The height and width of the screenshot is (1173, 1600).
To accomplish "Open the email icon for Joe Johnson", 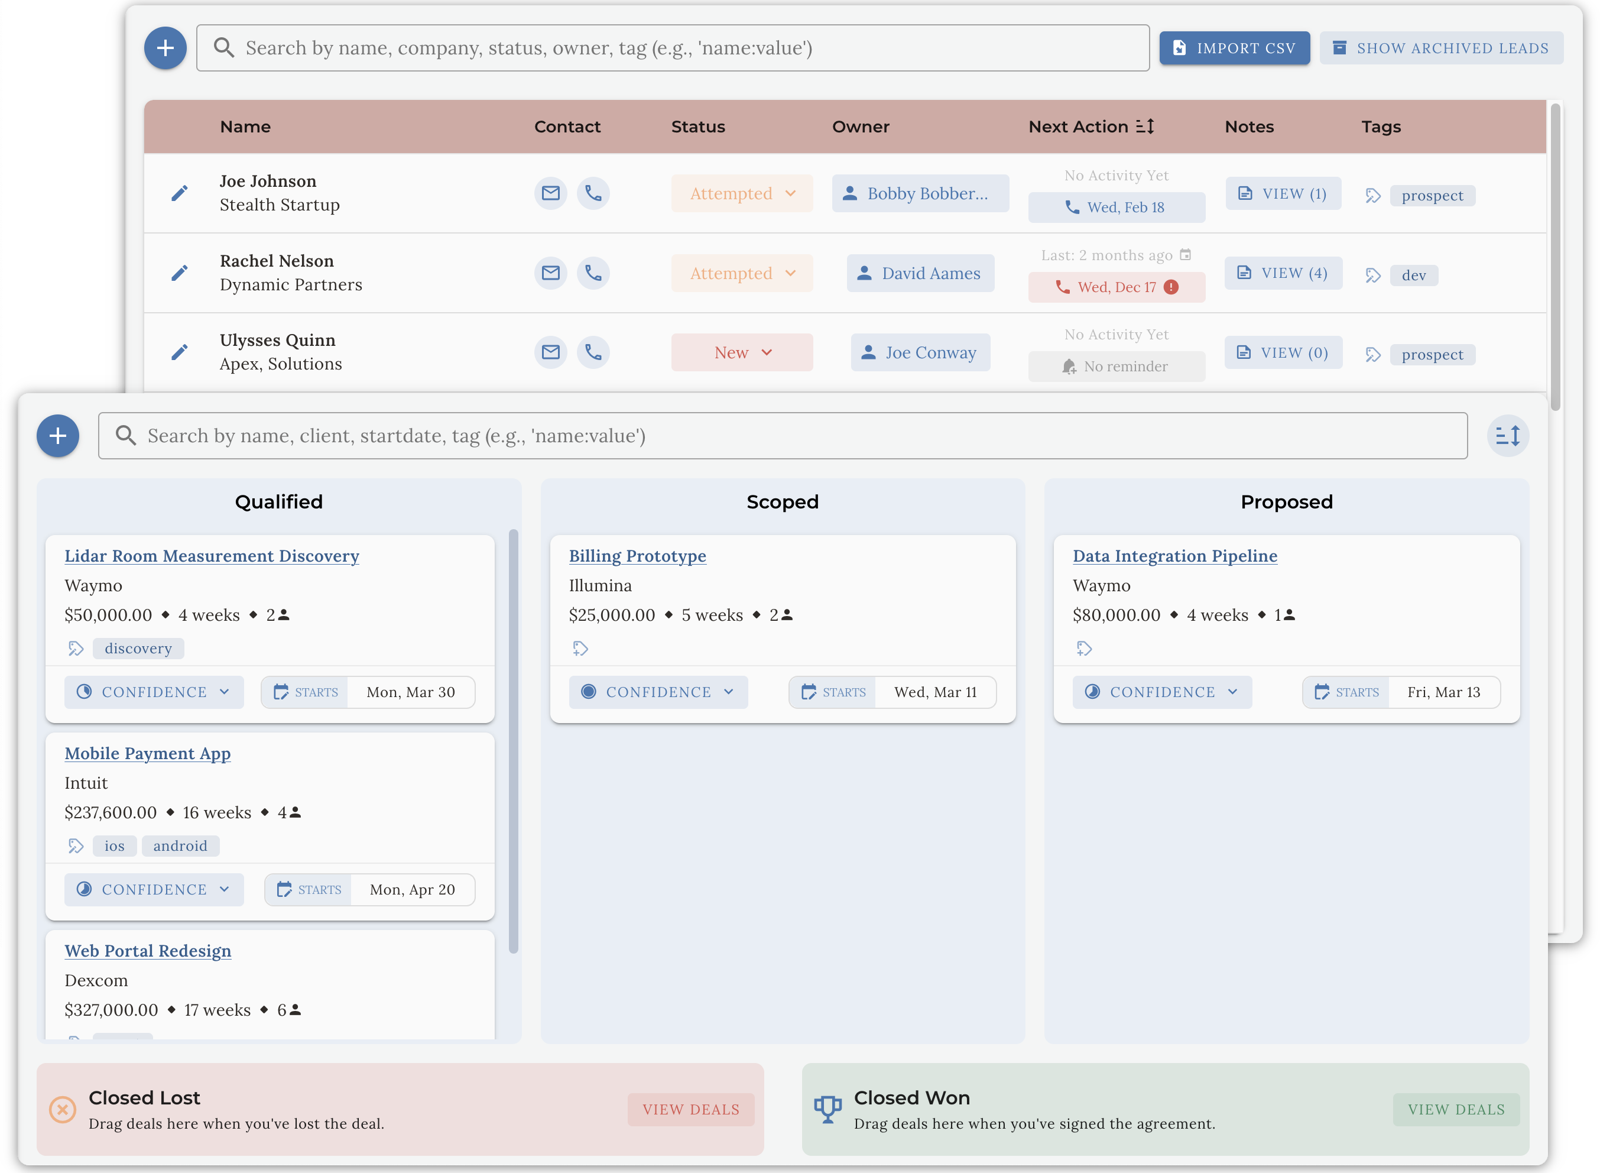I will coord(551,192).
